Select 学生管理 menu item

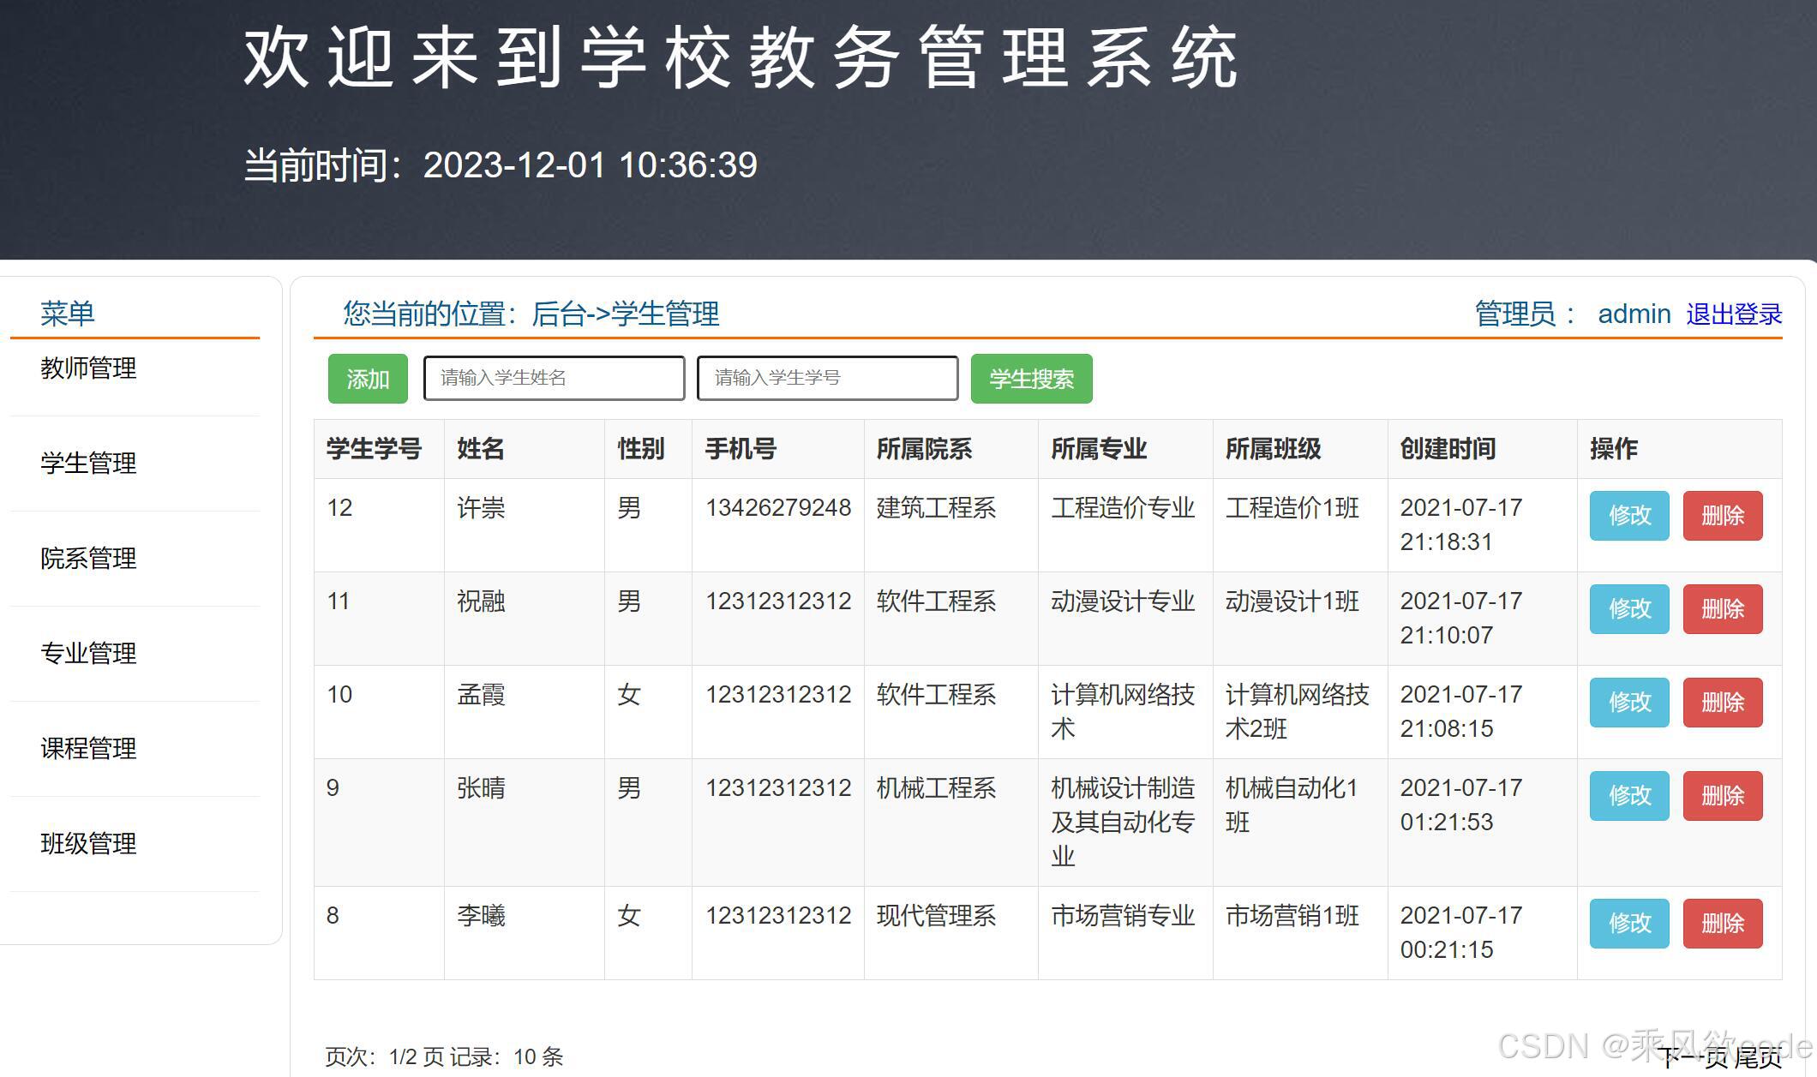(x=88, y=464)
